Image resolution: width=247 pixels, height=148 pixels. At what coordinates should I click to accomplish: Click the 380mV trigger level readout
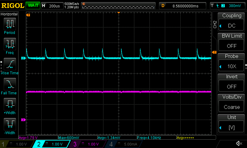click(x=235, y=6)
